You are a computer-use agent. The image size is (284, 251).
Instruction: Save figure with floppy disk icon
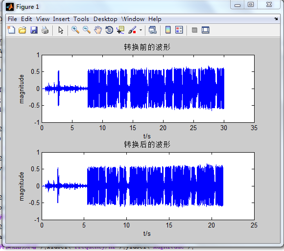click(34, 30)
